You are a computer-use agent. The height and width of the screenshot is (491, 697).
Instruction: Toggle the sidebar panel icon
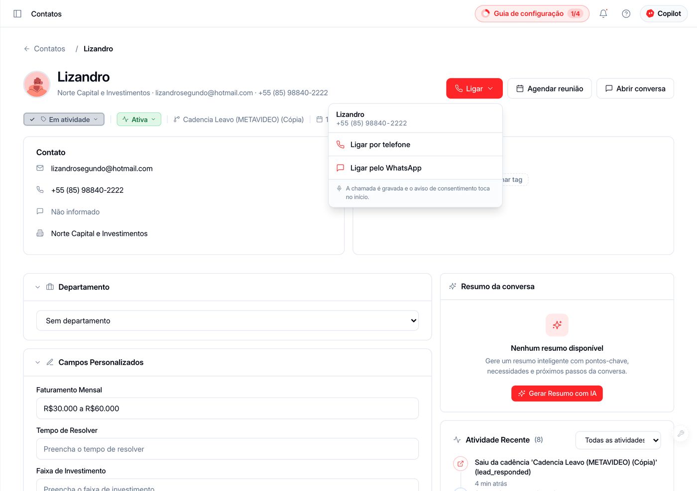(x=17, y=14)
